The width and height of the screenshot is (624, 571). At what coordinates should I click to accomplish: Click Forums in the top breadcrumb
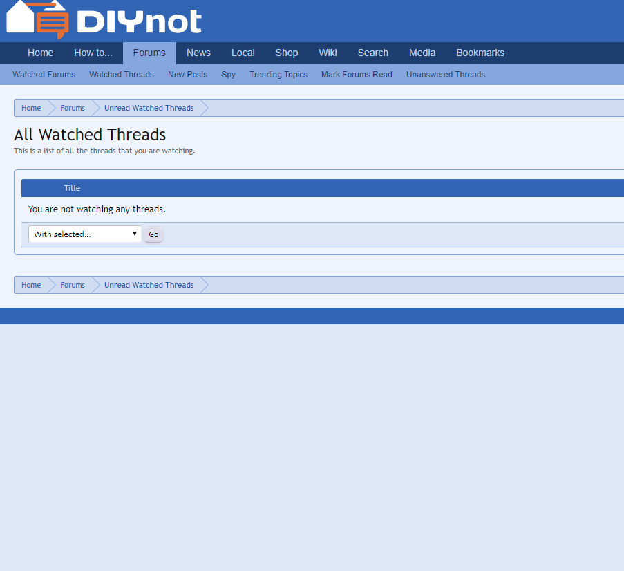pos(73,109)
